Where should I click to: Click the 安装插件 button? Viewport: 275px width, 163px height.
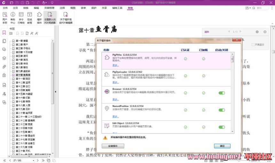[113, 146]
